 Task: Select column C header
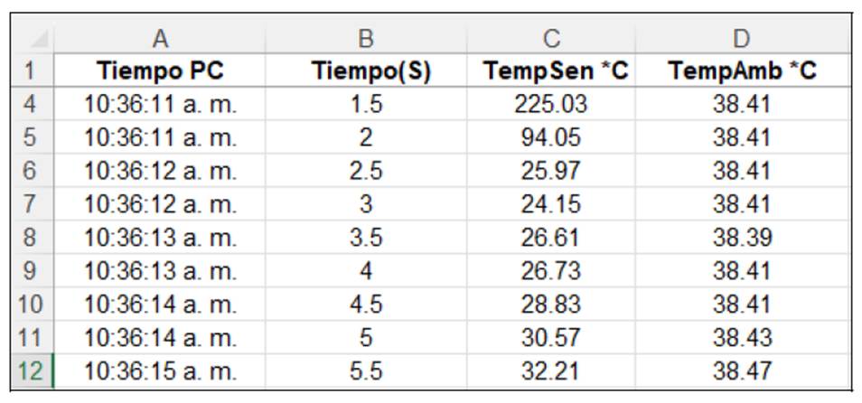coord(551,39)
